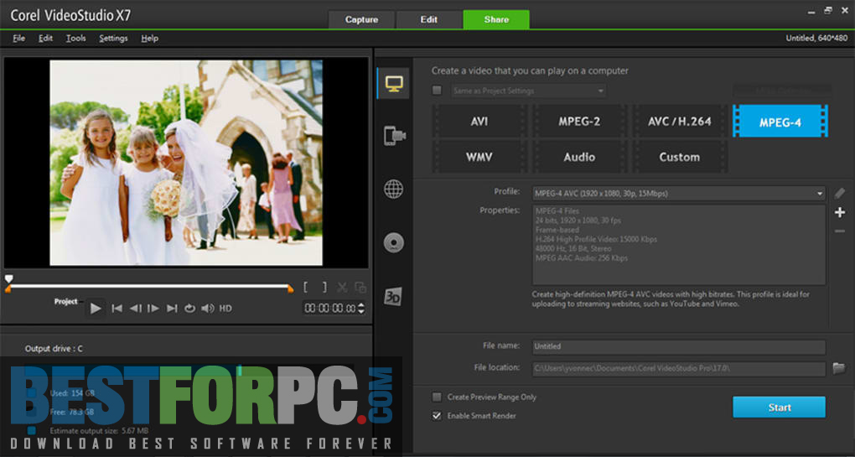Screen dimensions: 855x457
Task: Set the mark-out bracket
Action: click(x=324, y=288)
